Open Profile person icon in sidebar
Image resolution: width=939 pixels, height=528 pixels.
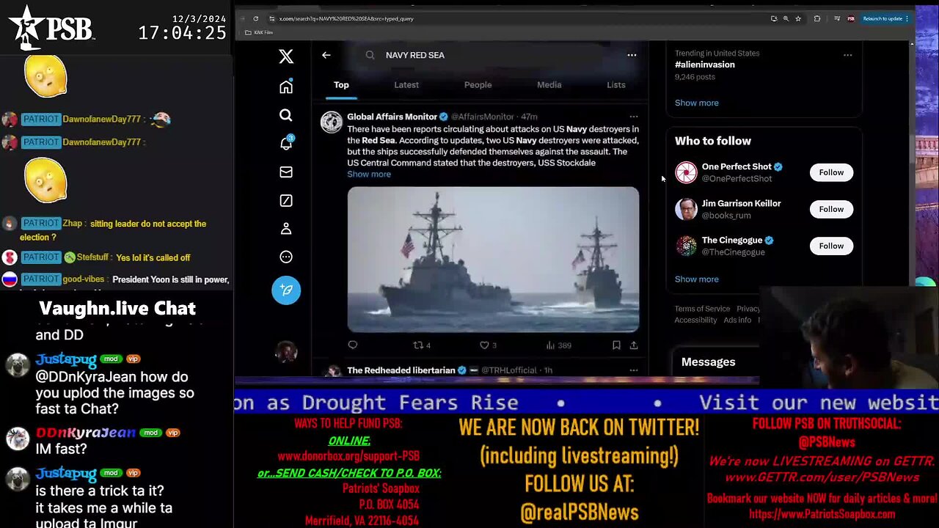pos(286,229)
